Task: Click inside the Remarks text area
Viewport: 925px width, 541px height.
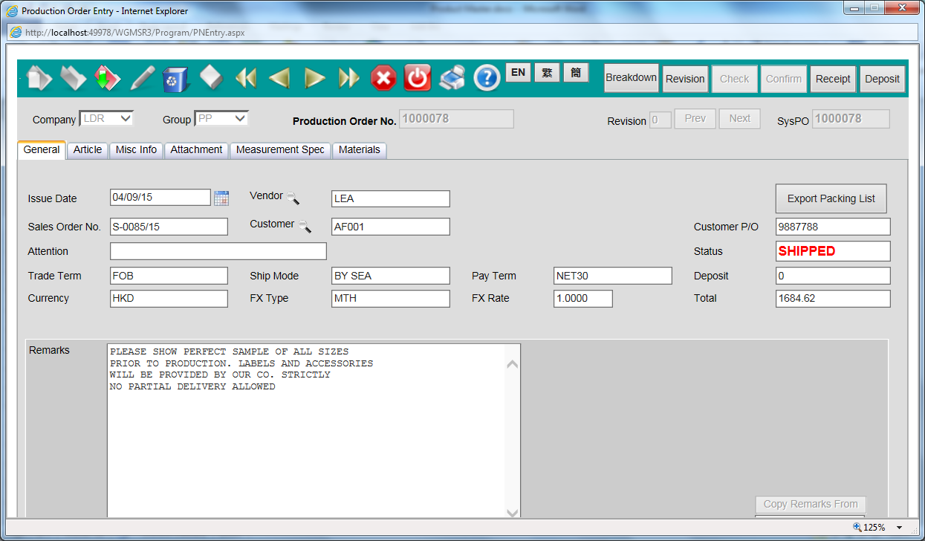Action: tap(314, 430)
